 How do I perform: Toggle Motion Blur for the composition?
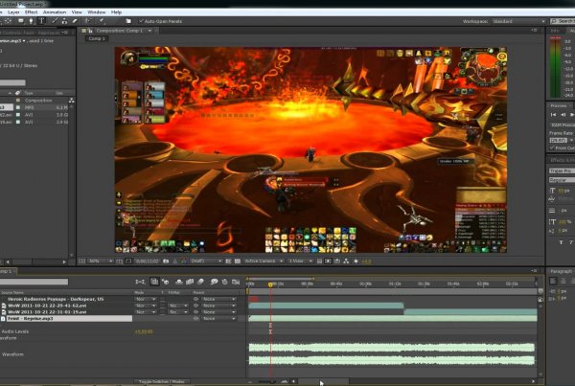point(200,282)
